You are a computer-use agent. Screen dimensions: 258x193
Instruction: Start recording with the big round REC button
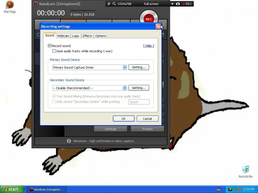pyautogui.click(x=149, y=19)
